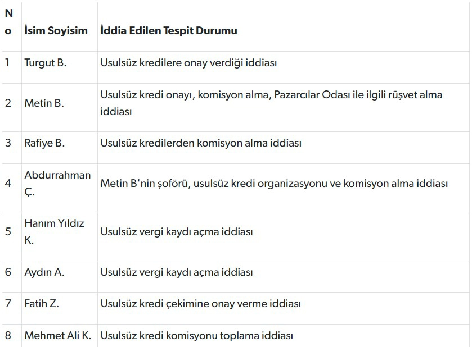Select the name cell "Aydın A."
This screenshot has height=347, width=472.
click(x=44, y=272)
